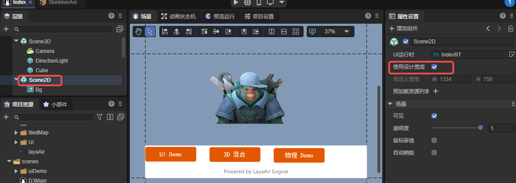516x183 pixels.
Task: Open browser preview with globe icon
Action: click(x=247, y=3)
